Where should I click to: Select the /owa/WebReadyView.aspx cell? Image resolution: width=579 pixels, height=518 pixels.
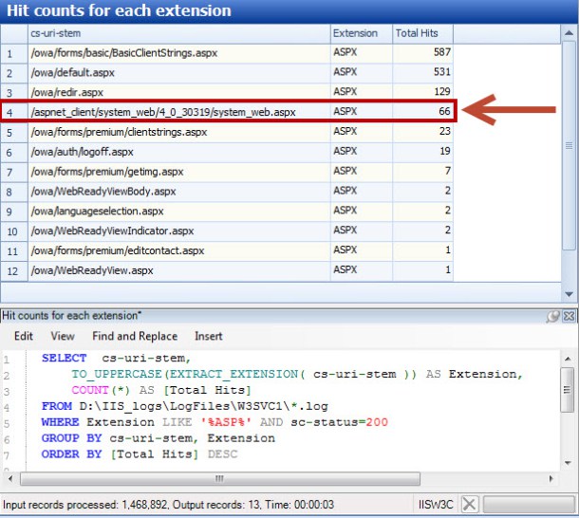179,270
